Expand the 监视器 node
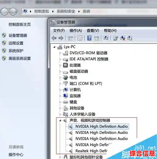 tap(60, 96)
